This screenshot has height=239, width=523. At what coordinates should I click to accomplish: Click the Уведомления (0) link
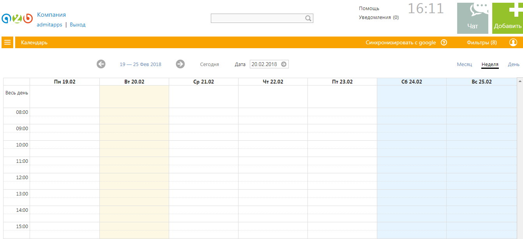(x=378, y=17)
